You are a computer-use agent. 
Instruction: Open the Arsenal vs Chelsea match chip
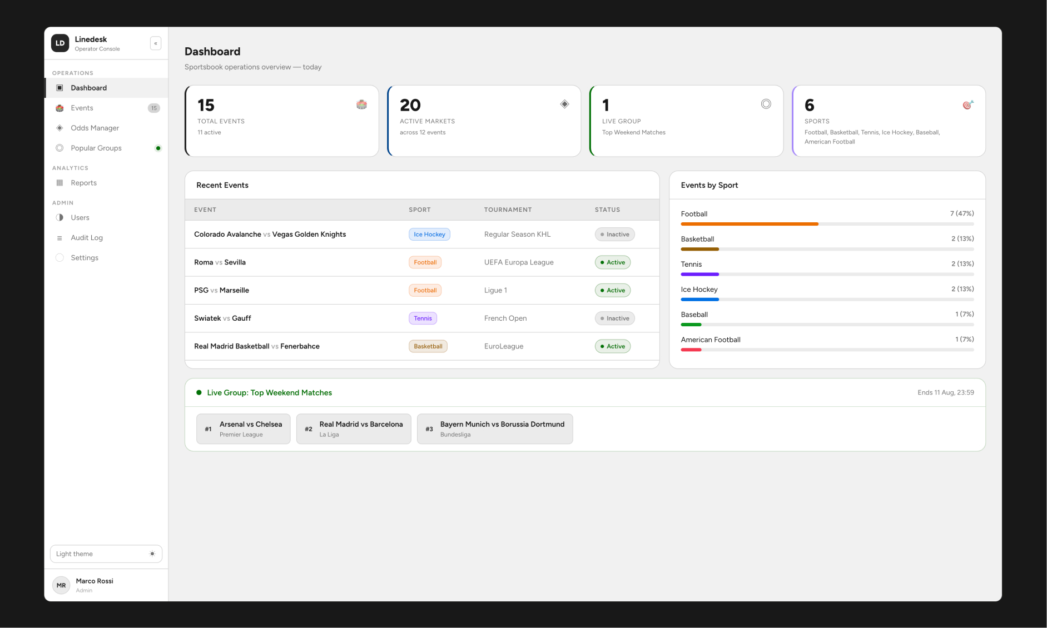coord(243,428)
